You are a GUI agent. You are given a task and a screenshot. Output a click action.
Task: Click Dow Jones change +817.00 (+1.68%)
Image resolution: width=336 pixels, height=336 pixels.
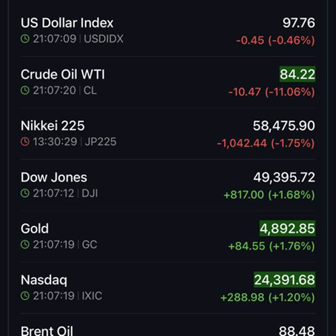269,195
